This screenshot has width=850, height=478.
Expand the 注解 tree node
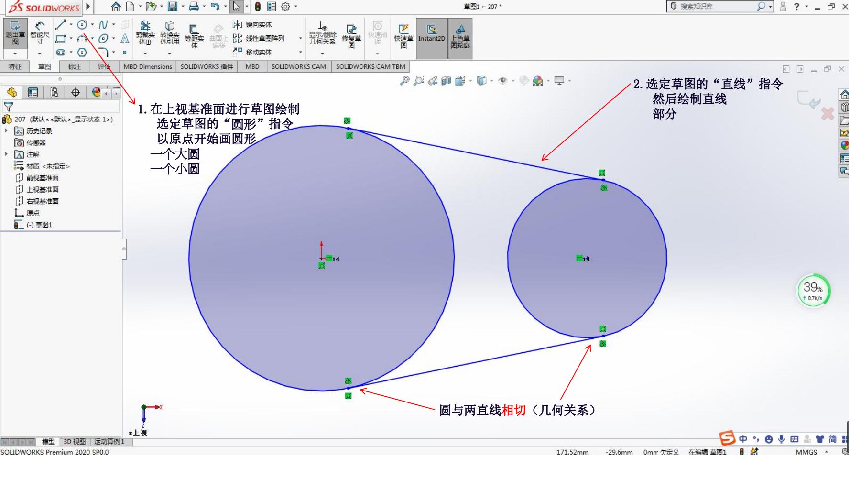pos(6,154)
